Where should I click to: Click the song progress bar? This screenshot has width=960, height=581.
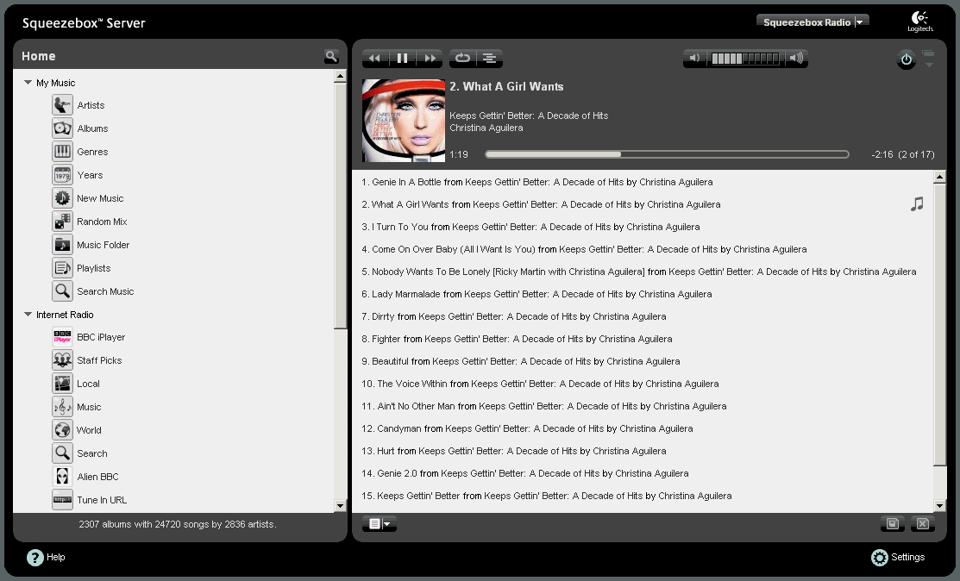[x=666, y=154]
